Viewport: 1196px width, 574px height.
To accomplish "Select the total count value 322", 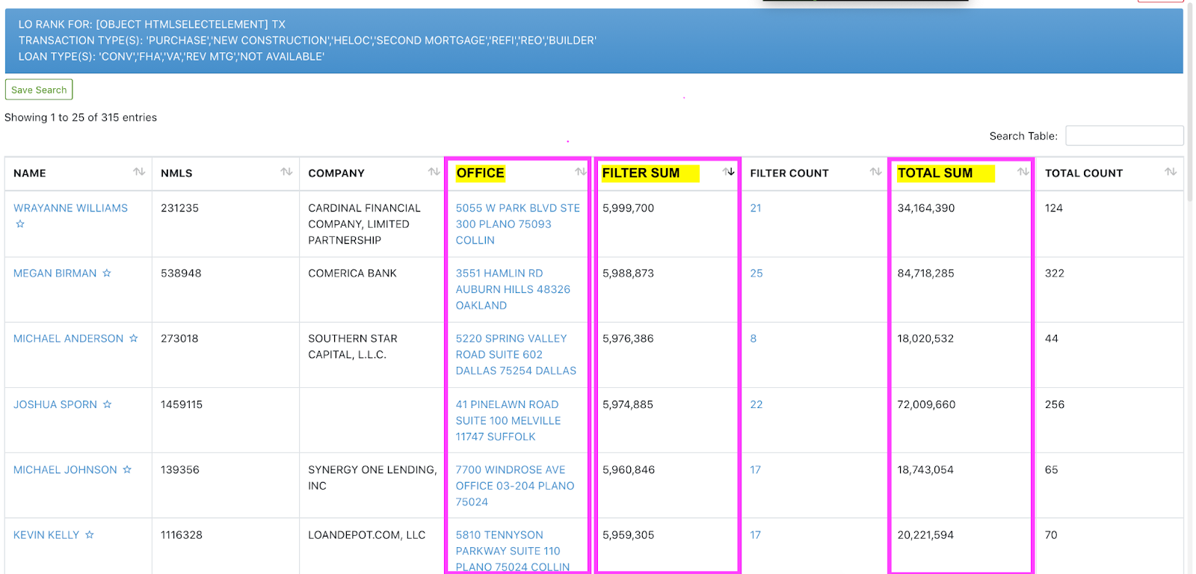I will (x=1054, y=274).
